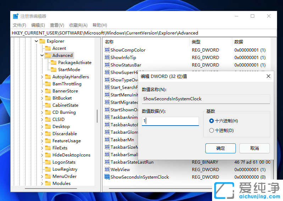This screenshot has height=201, width=283.
Task: Click the 数值数据(V) input field
Action: tap(170, 121)
